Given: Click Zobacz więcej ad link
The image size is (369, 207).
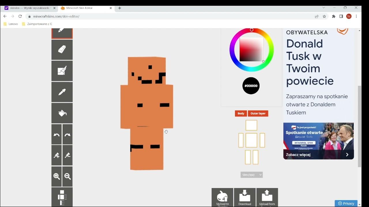Looking at the screenshot, I should point(319,155).
